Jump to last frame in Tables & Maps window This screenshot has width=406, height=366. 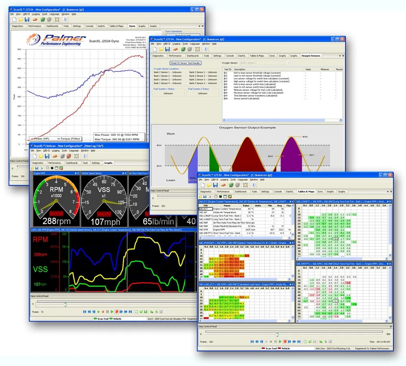click(299, 342)
